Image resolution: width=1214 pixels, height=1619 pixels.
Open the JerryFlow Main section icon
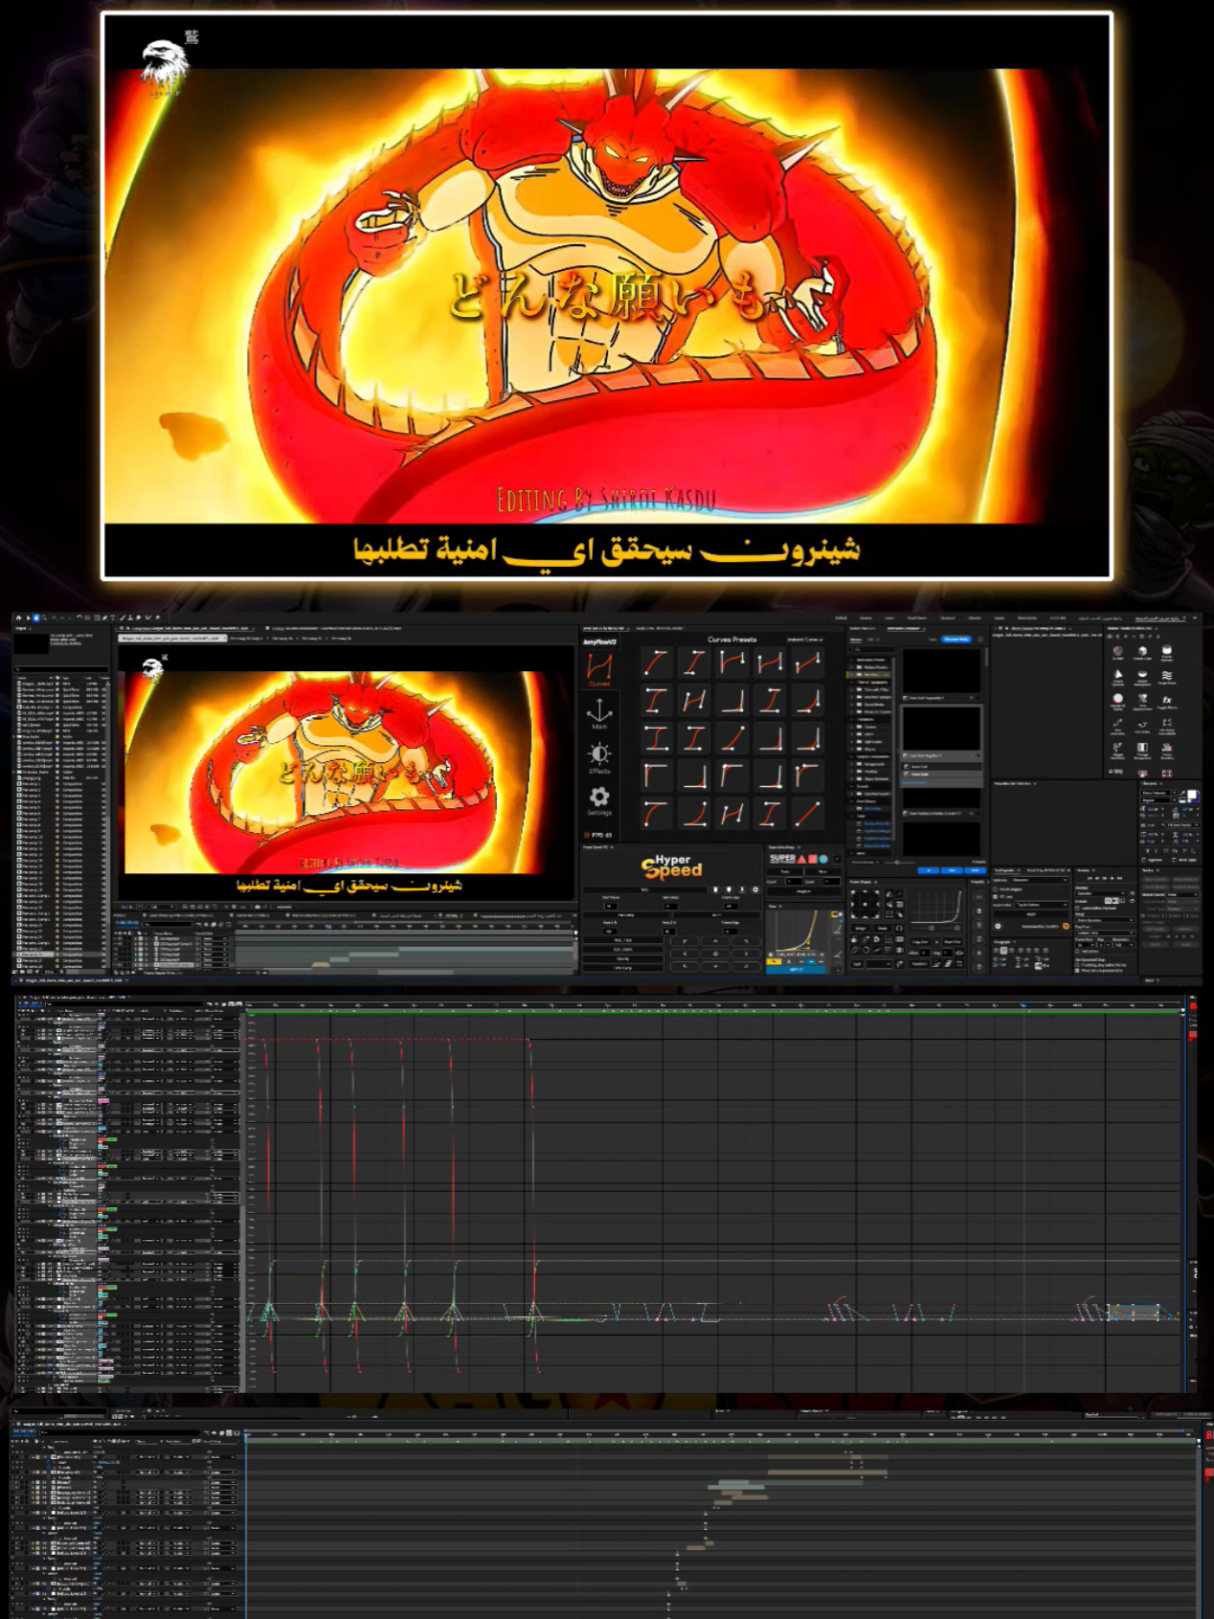599,713
